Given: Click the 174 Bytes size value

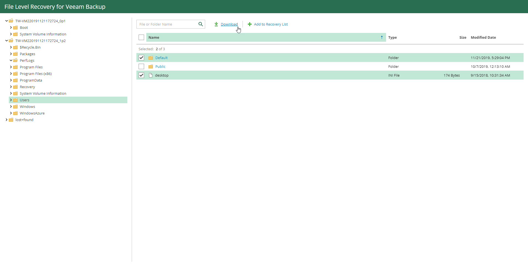Looking at the screenshot, I should [452, 75].
